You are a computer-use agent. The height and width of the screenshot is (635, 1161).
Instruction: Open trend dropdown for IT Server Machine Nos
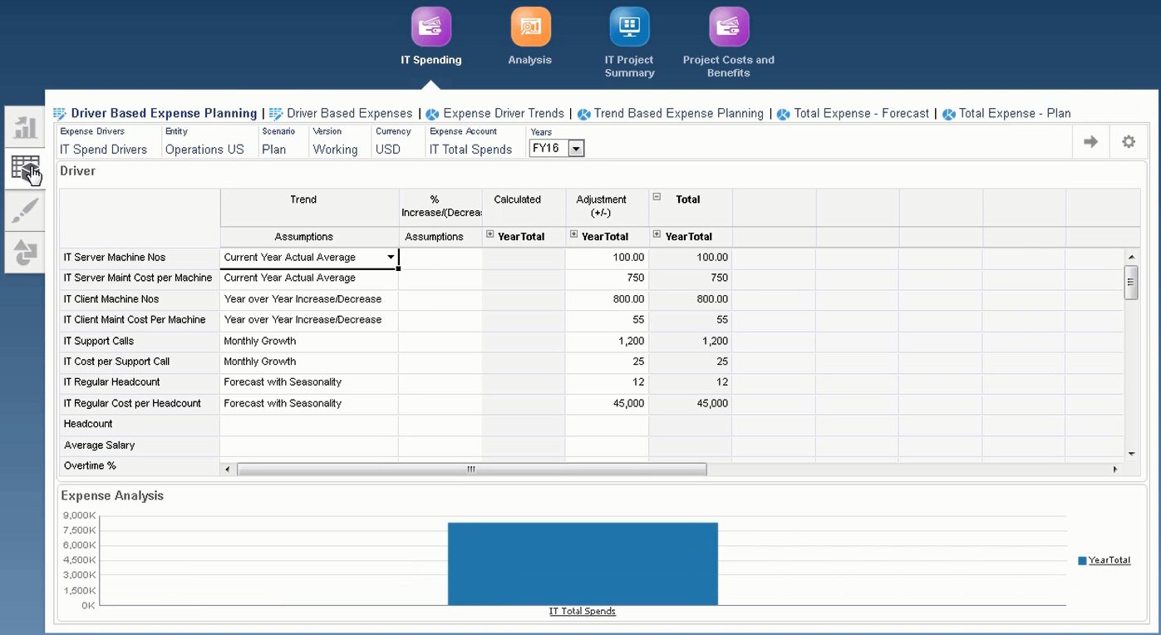[391, 258]
